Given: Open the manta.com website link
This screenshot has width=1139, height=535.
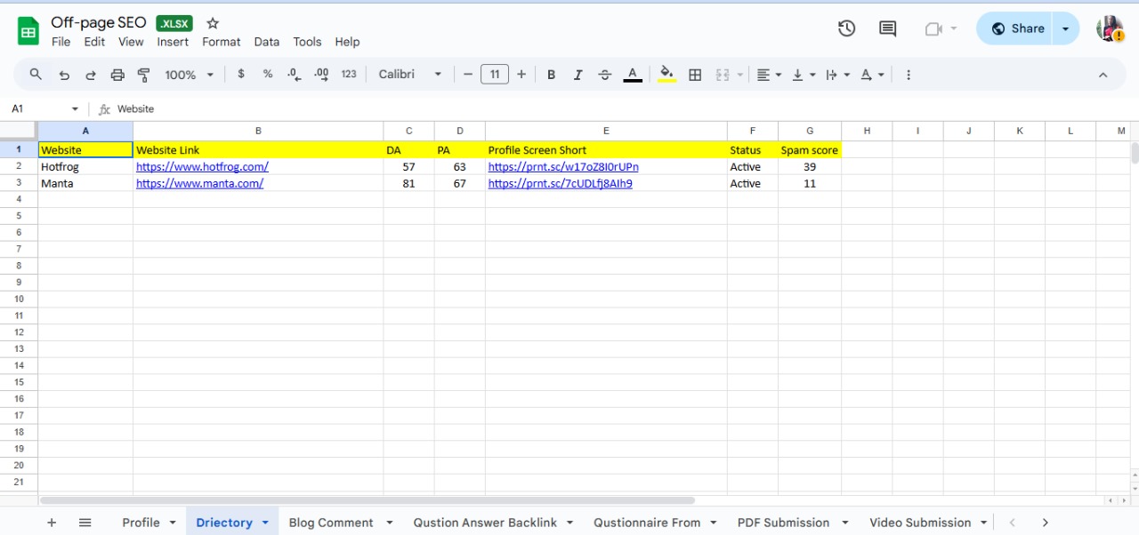Looking at the screenshot, I should coord(199,184).
